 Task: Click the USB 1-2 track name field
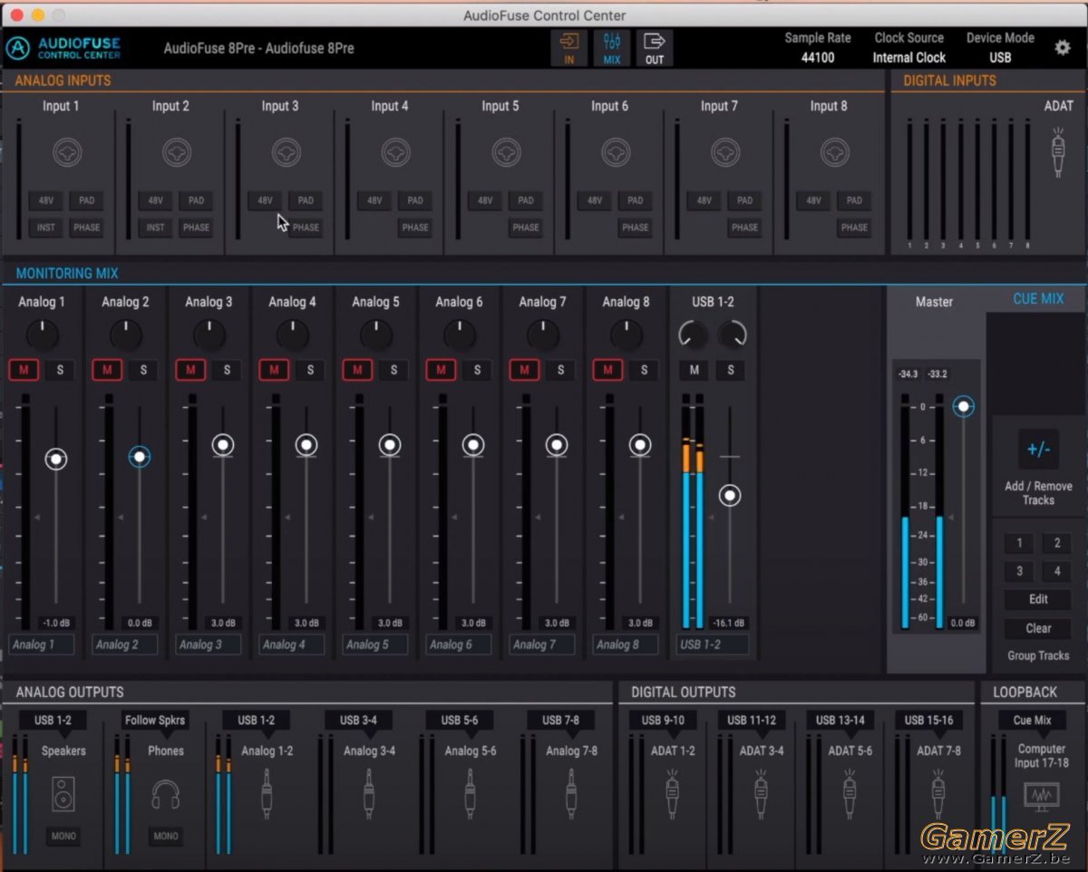[x=713, y=644]
